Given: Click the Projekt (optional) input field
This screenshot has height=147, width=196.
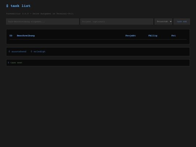Looking at the screenshot, I should (117, 21).
